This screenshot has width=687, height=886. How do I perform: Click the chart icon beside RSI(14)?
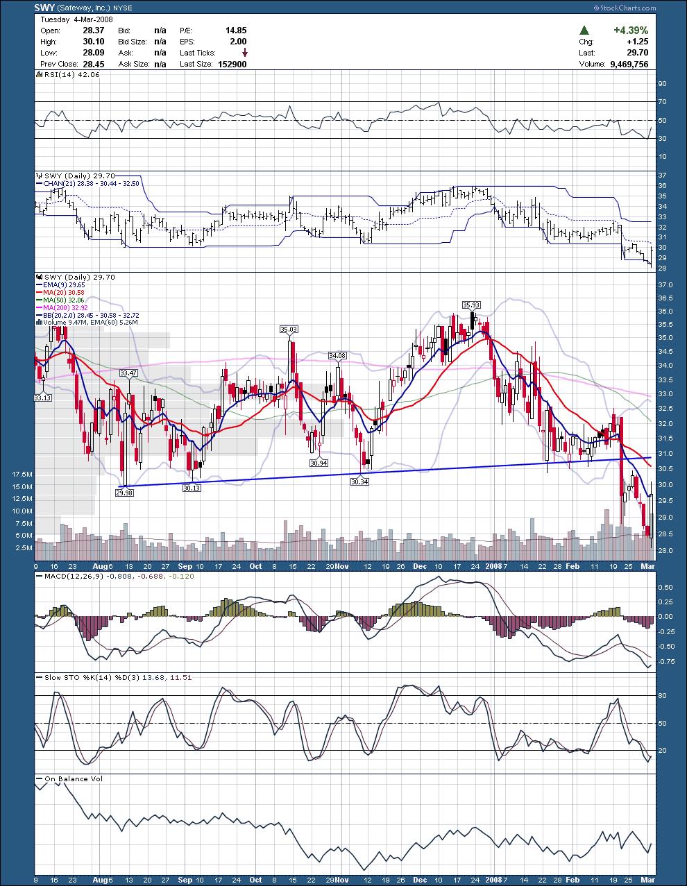point(40,74)
